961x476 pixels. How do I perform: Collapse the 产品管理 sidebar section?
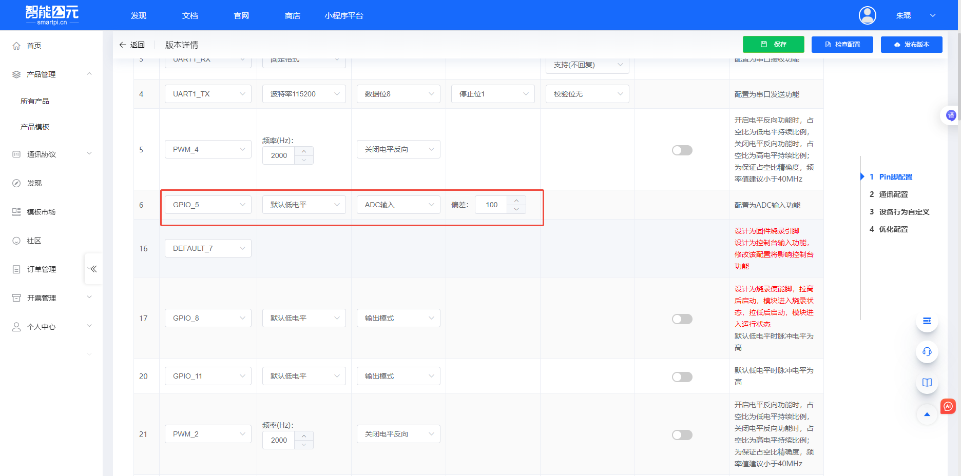(89, 74)
